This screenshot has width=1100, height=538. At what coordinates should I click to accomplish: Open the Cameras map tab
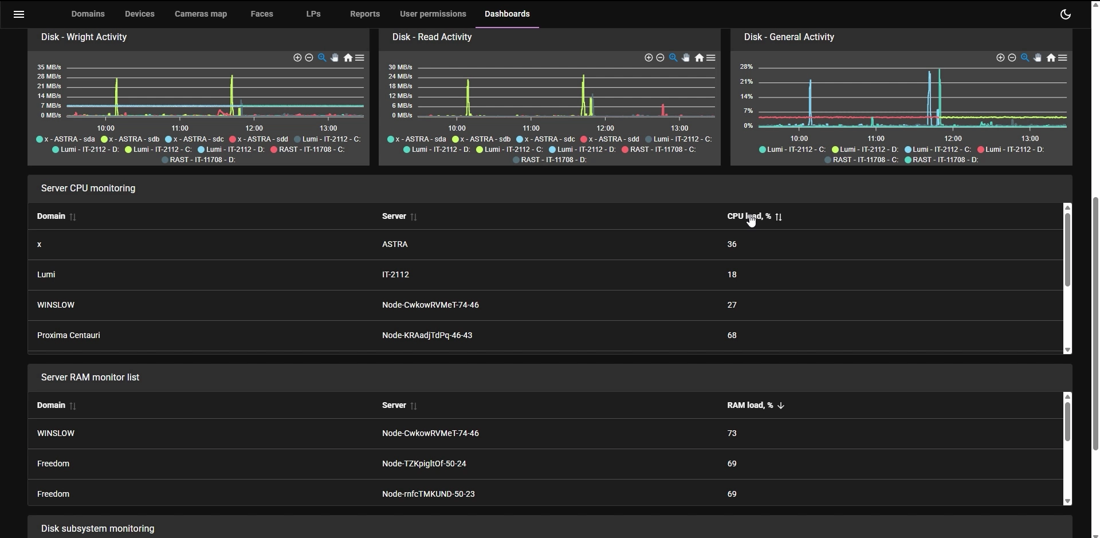pyautogui.click(x=201, y=14)
